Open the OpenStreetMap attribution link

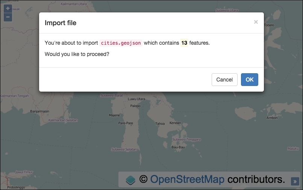187,179
